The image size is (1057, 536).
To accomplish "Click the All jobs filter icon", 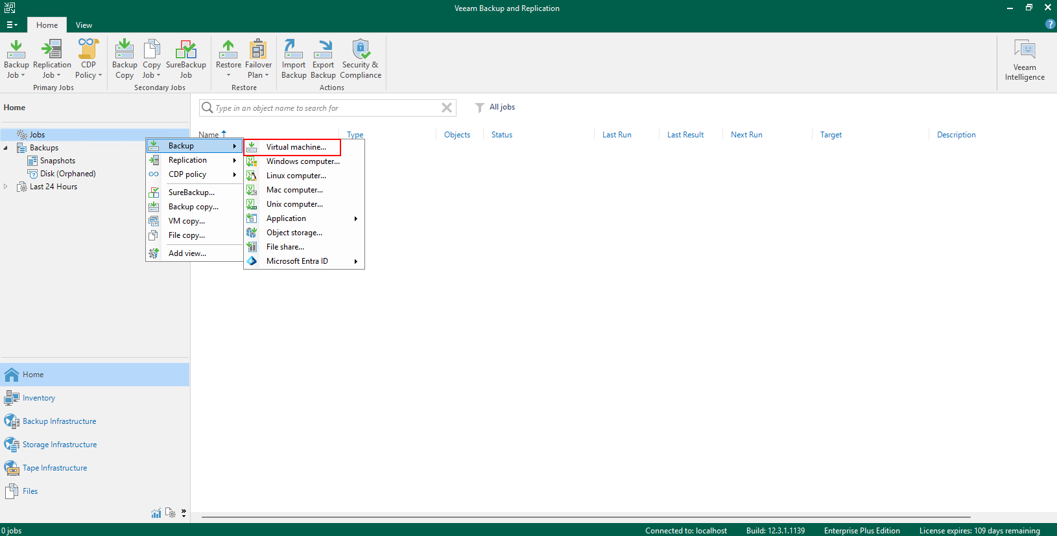I will pyautogui.click(x=479, y=108).
